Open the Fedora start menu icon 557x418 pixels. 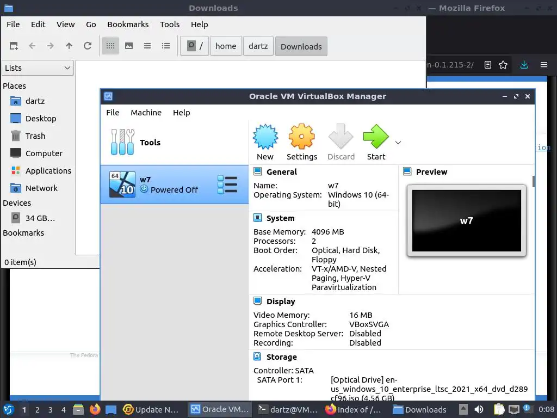coord(9,409)
